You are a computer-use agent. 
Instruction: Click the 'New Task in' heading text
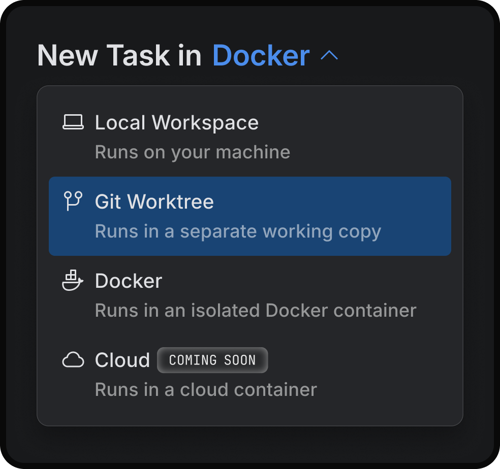pos(119,55)
